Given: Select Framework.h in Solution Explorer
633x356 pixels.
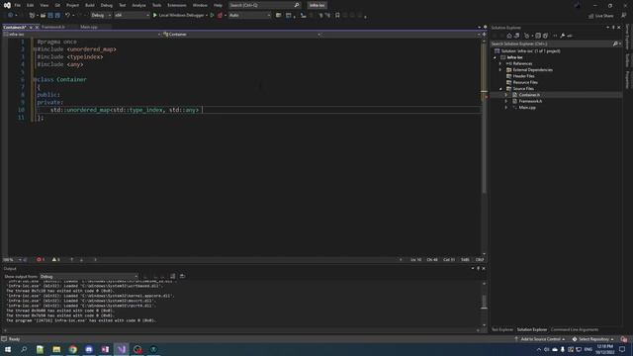Looking at the screenshot, I should tap(530, 101).
